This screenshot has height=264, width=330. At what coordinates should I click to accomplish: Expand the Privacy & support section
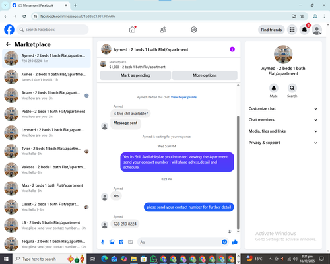[x=283, y=143]
